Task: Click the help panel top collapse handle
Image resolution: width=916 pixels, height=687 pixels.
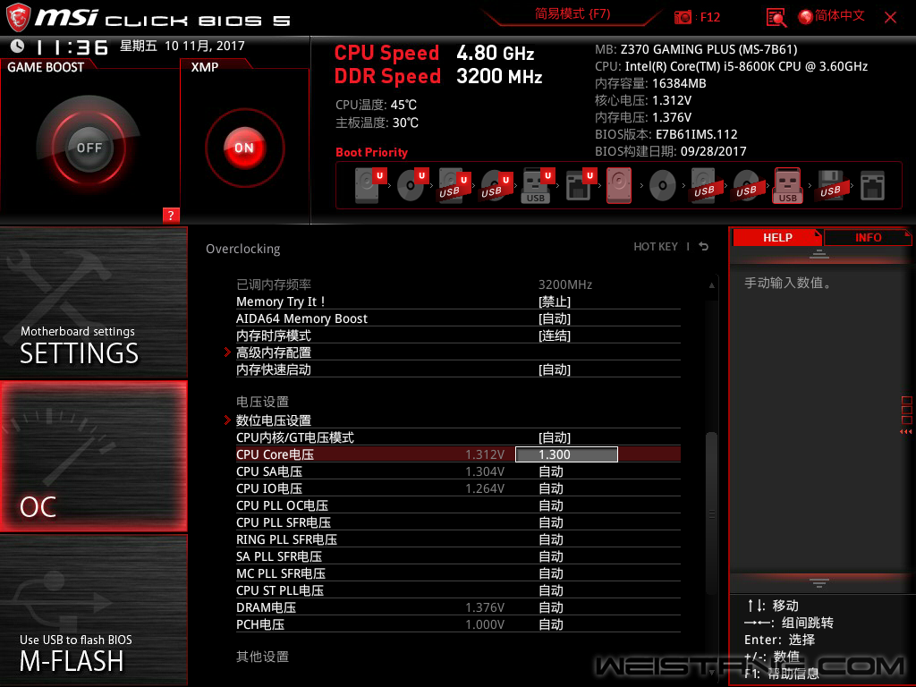Action: click(819, 254)
